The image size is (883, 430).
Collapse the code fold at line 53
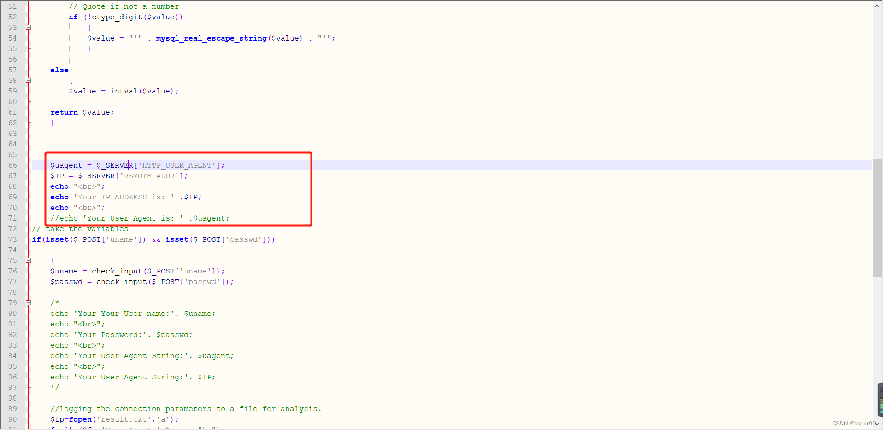point(29,28)
